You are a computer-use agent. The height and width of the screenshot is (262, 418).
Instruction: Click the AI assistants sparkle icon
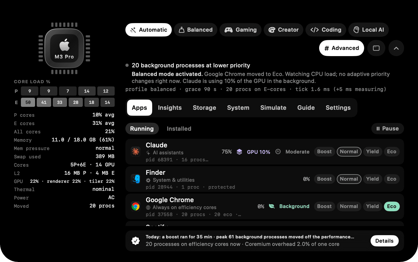[x=148, y=153]
